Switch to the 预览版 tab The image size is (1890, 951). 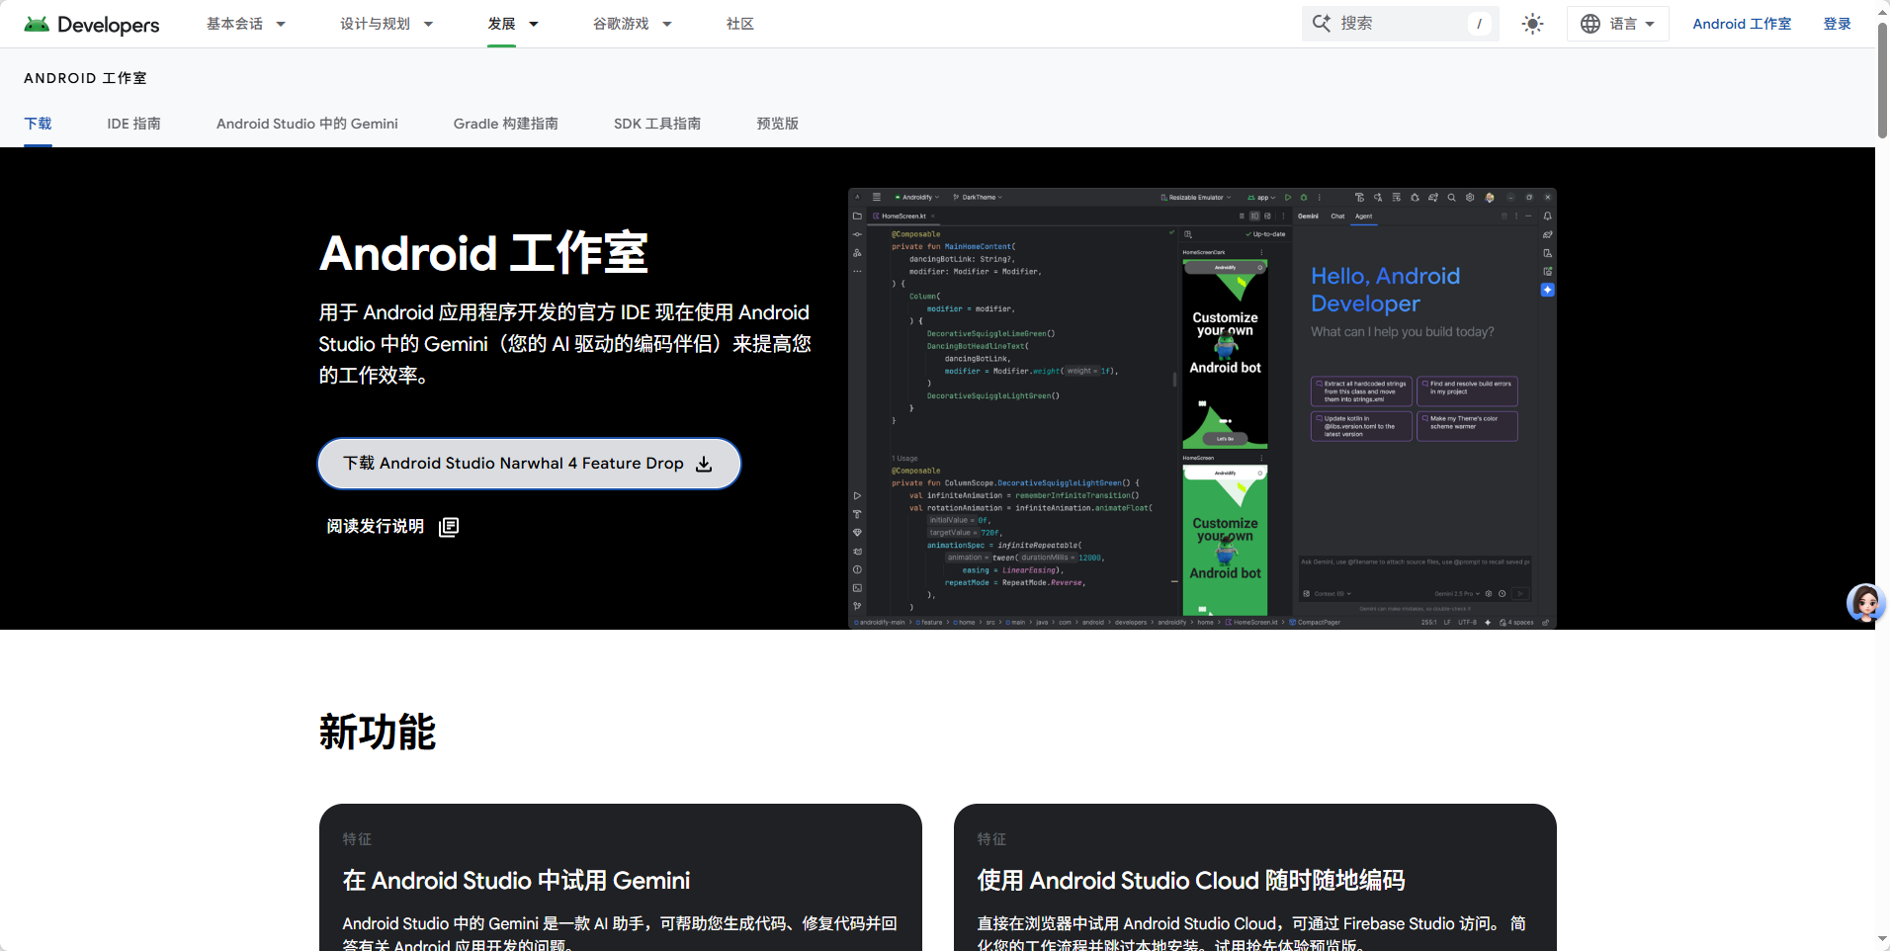tap(778, 124)
